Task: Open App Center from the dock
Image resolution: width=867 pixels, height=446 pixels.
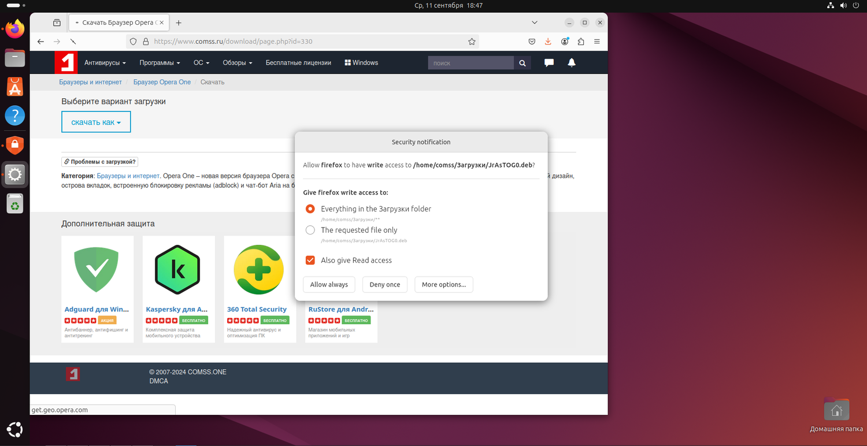Action: click(x=15, y=87)
